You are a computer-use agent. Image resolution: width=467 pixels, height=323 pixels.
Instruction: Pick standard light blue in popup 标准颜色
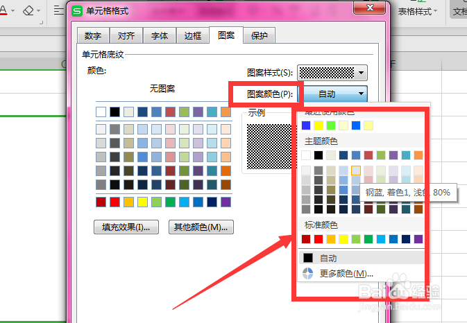(x=381, y=239)
